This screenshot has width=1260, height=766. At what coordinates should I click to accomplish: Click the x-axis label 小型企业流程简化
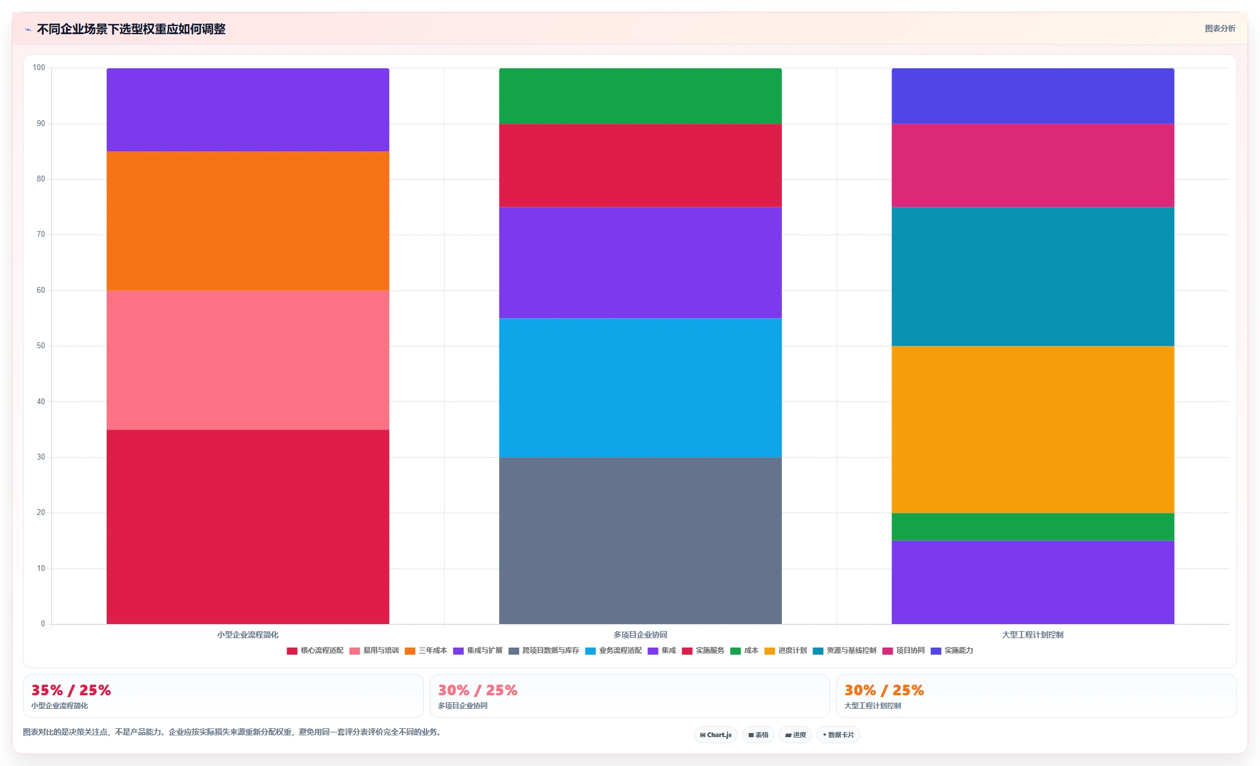[x=248, y=635]
